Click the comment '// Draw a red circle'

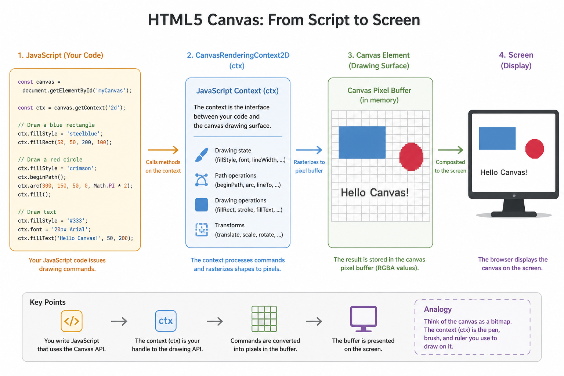point(50,160)
